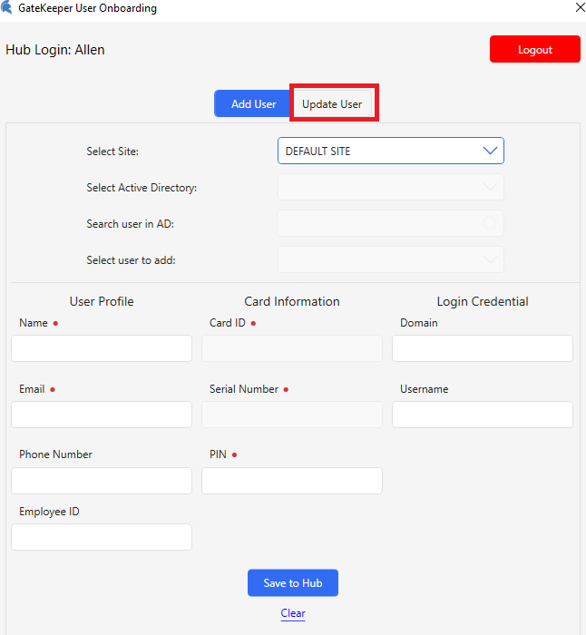Click into the Email text box

click(102, 415)
